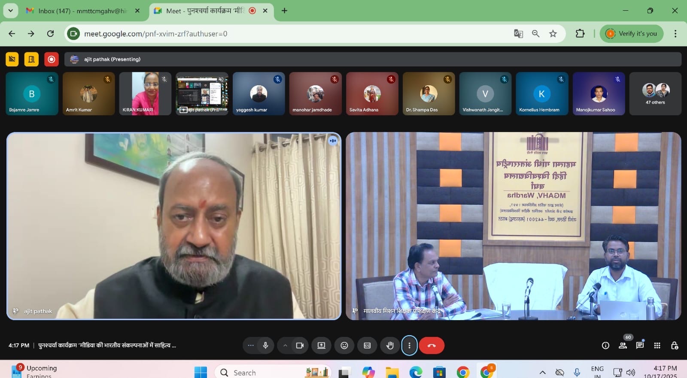Open the '47 others' participant tile
Image resolution: width=687 pixels, height=378 pixels.
click(655, 93)
